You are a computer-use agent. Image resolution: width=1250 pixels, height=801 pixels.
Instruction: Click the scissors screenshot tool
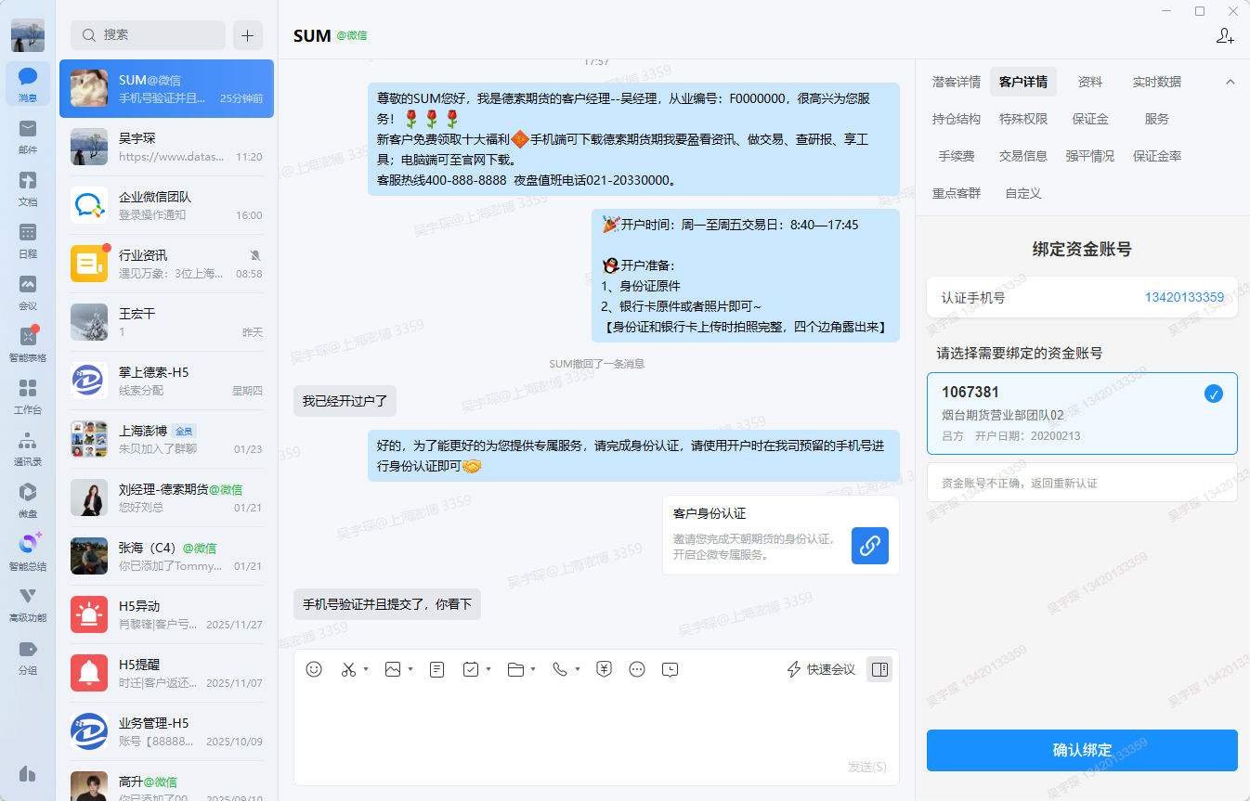(x=348, y=669)
